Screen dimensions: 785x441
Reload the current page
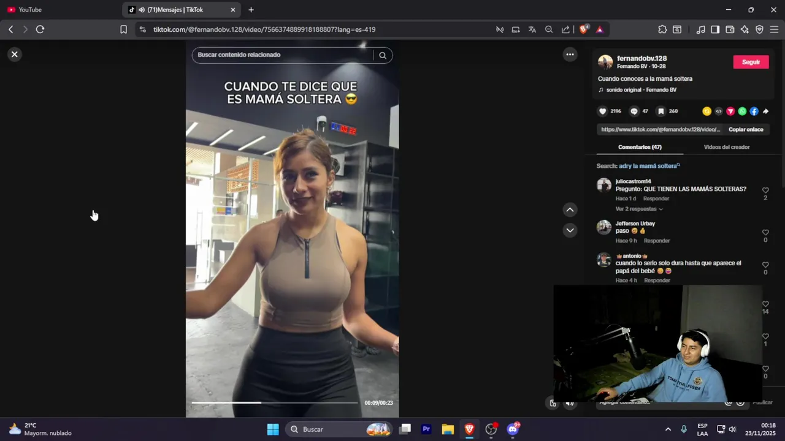[x=40, y=29]
